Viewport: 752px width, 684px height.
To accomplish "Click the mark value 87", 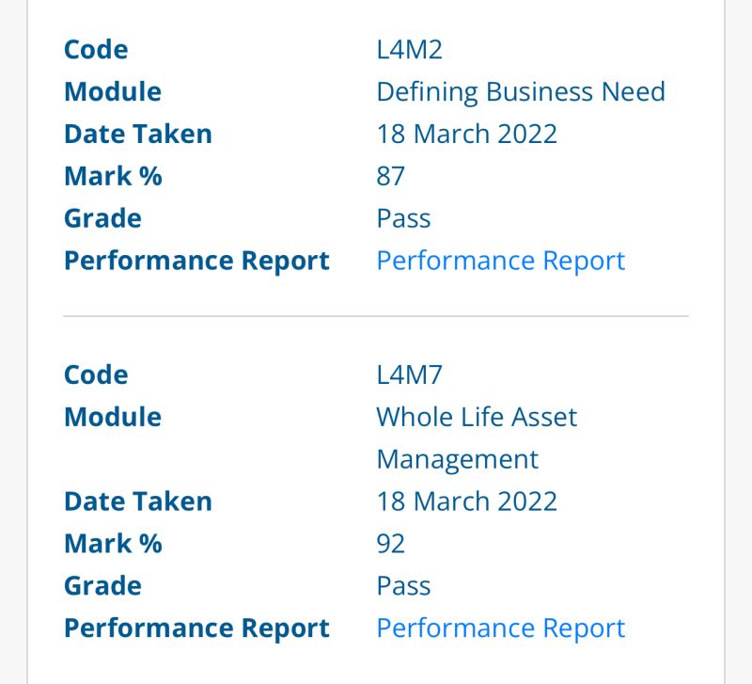I will (391, 175).
